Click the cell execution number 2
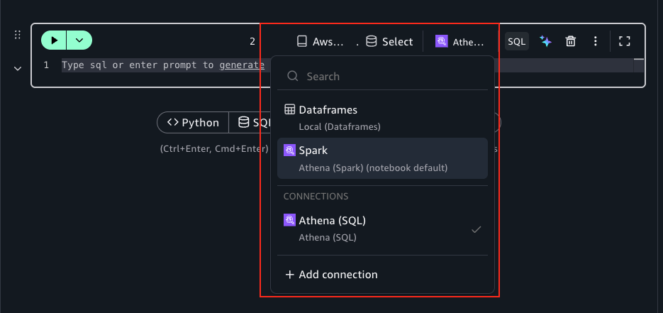The height and width of the screenshot is (313, 663). [x=252, y=41]
